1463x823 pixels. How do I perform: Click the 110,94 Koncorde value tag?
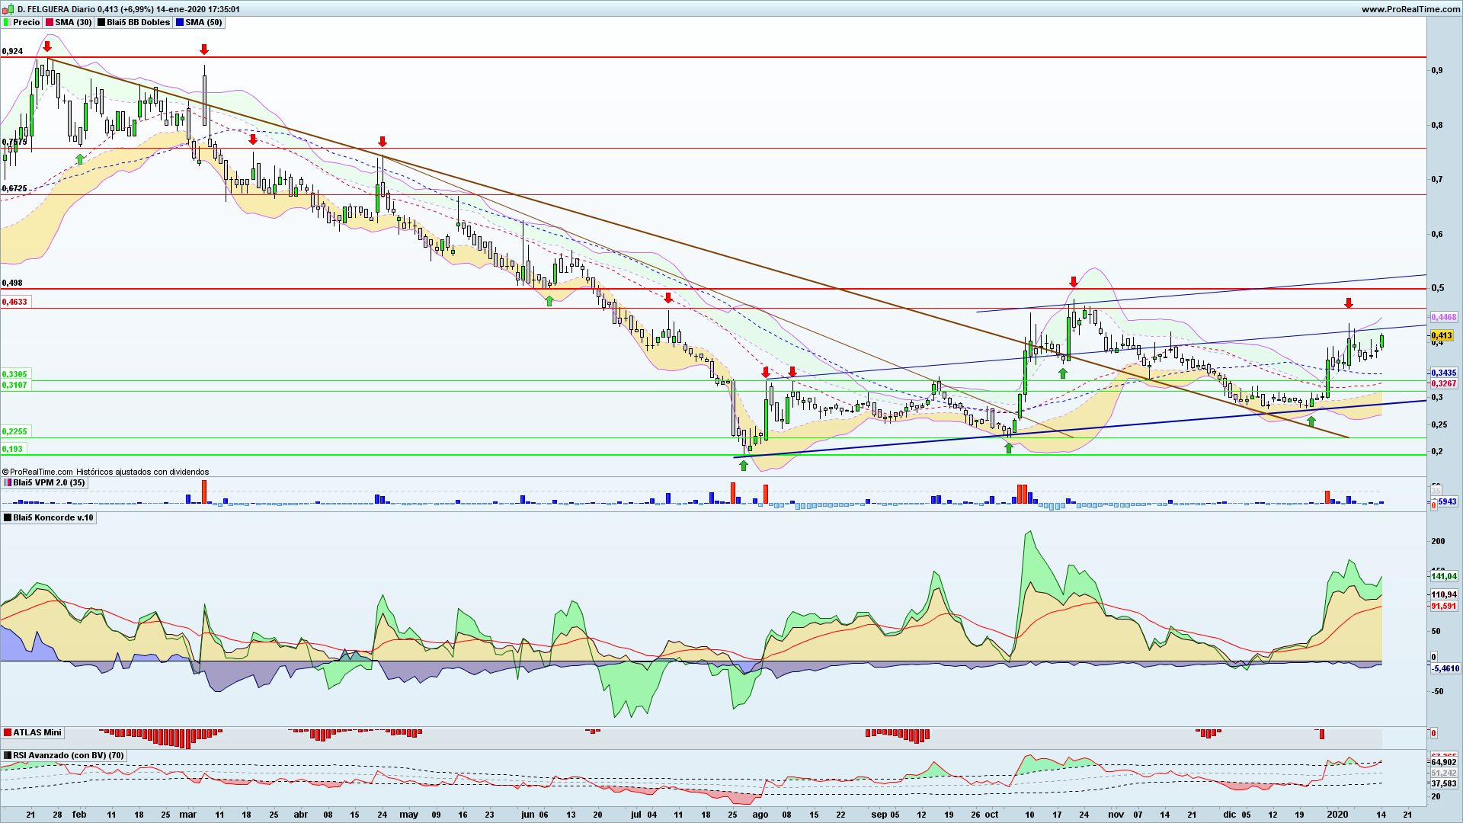1444,594
